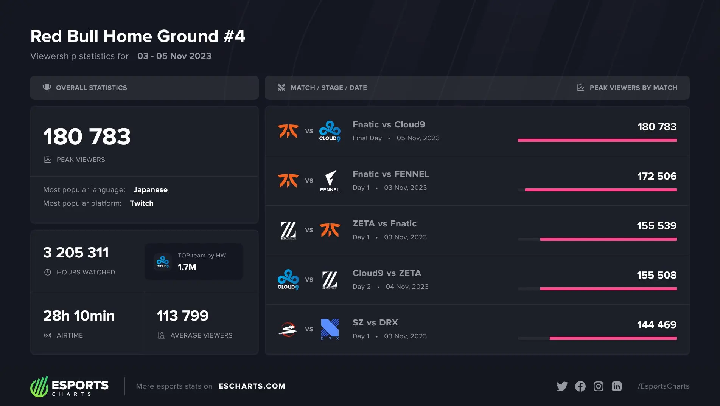Click the FENNEL team logo
The image size is (720, 406).
click(330, 181)
